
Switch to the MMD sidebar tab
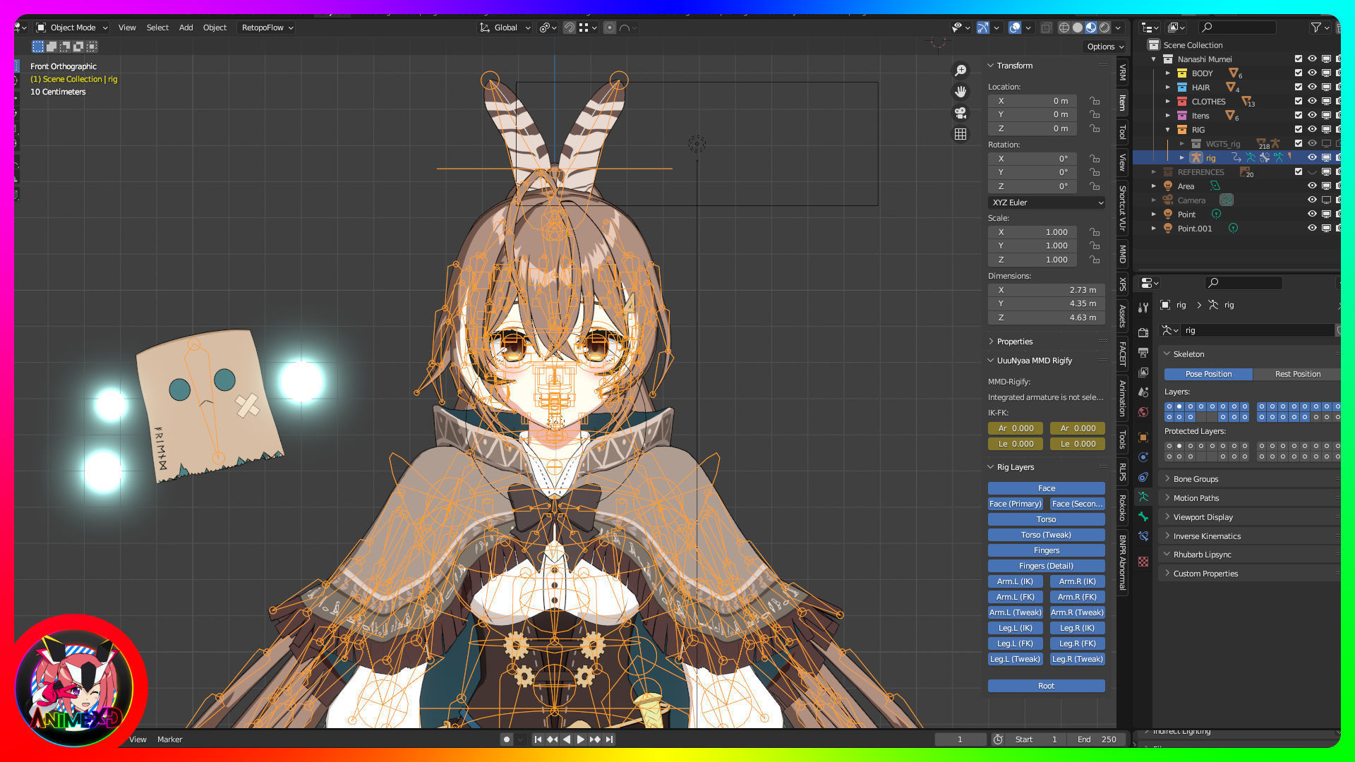1122,254
